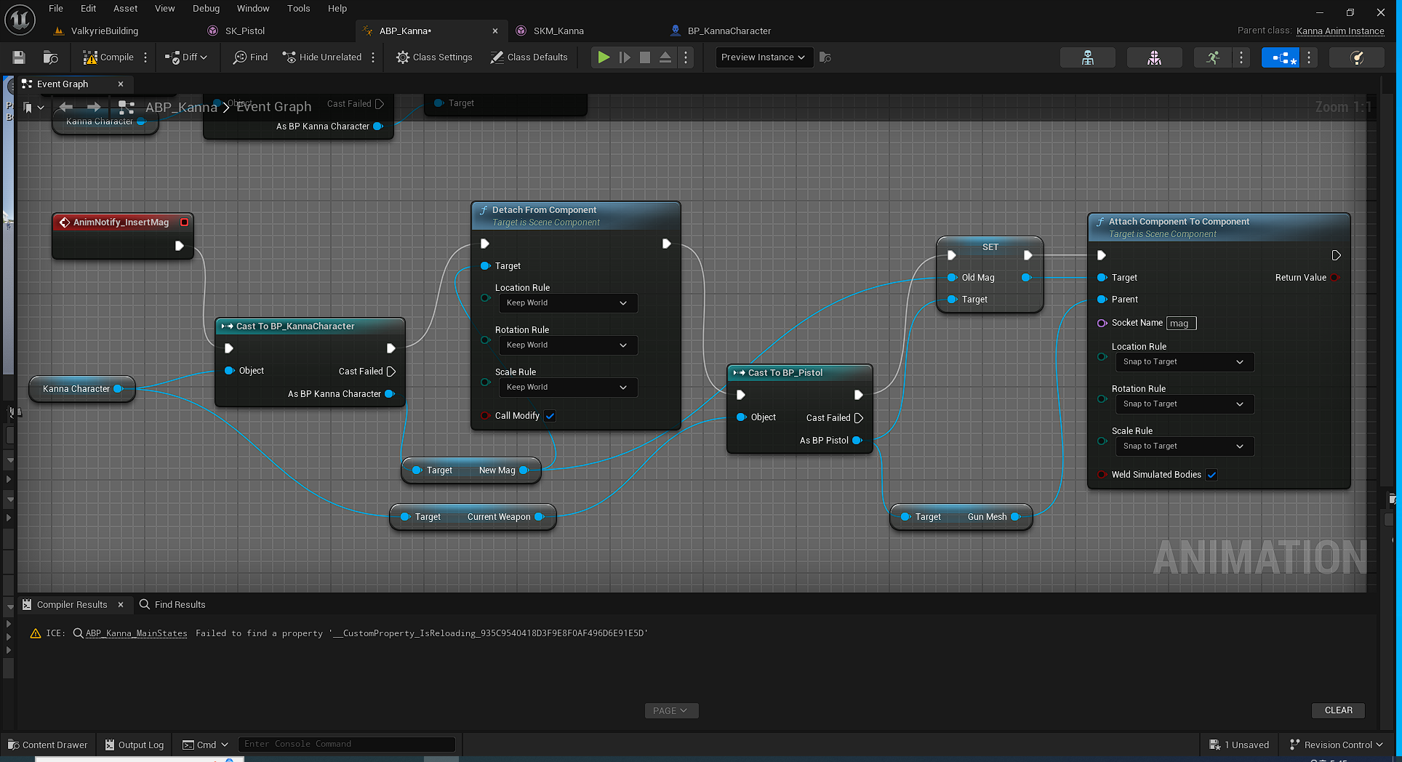Compile the ABP_Kanna blueprint
The image size is (1402, 762).
[108, 57]
